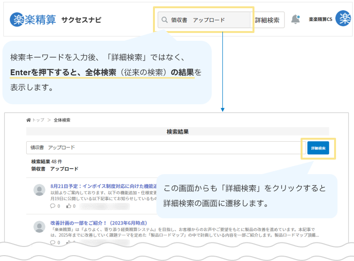Screen dimensions: 354x261
Task: Click the first result's comment bubble icon
Action: point(53,206)
